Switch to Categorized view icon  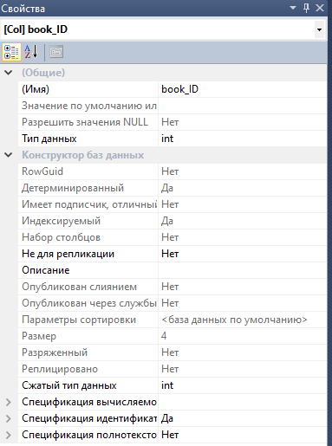point(11,52)
